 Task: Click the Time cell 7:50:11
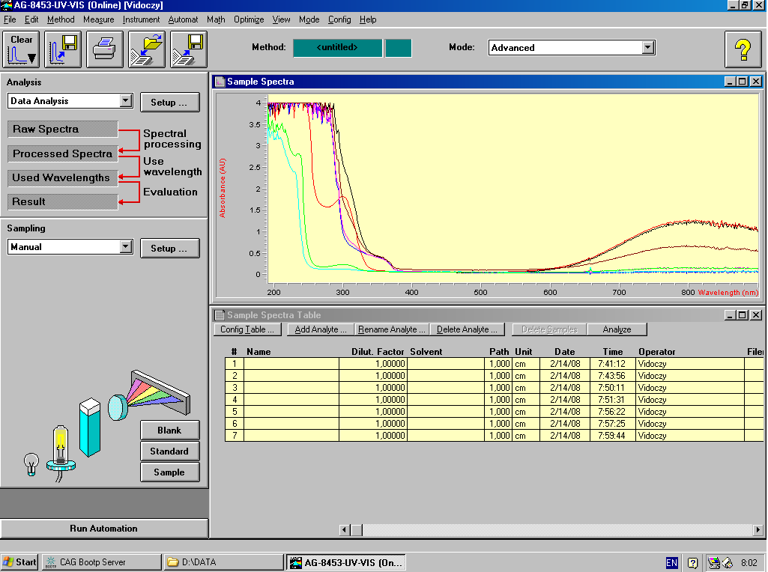coord(612,388)
